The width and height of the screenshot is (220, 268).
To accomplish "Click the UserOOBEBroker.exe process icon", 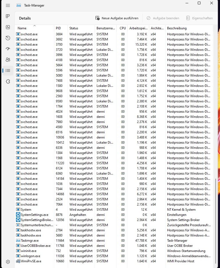I will pyautogui.click(x=18, y=246).
